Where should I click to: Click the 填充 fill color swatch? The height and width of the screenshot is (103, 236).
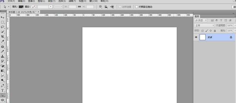point(21,7)
